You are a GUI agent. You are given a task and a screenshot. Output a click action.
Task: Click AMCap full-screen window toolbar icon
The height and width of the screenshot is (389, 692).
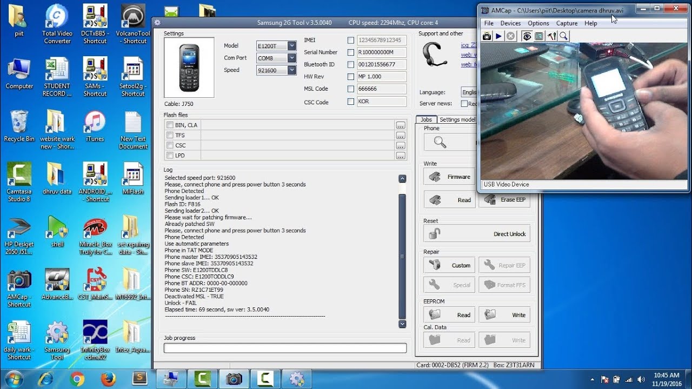pos(539,36)
